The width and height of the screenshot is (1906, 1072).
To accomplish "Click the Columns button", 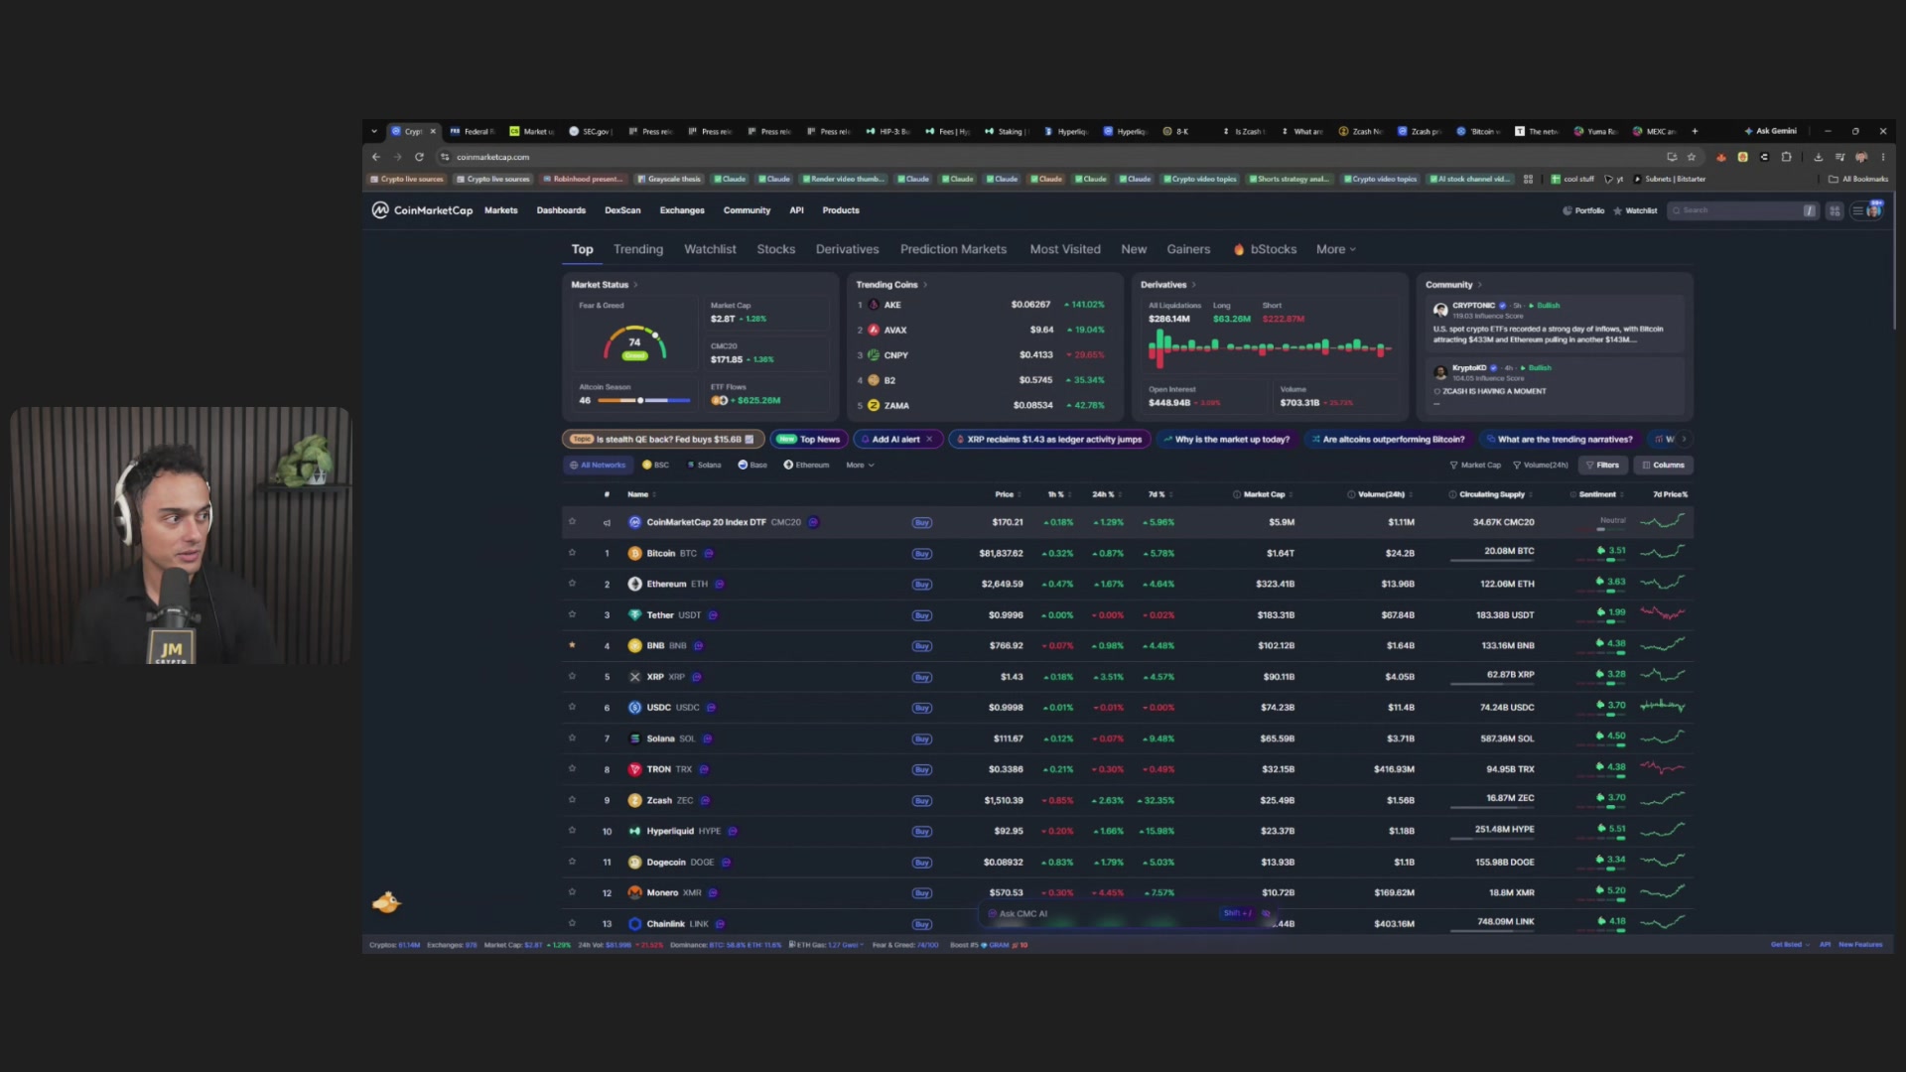I will click(x=1664, y=465).
